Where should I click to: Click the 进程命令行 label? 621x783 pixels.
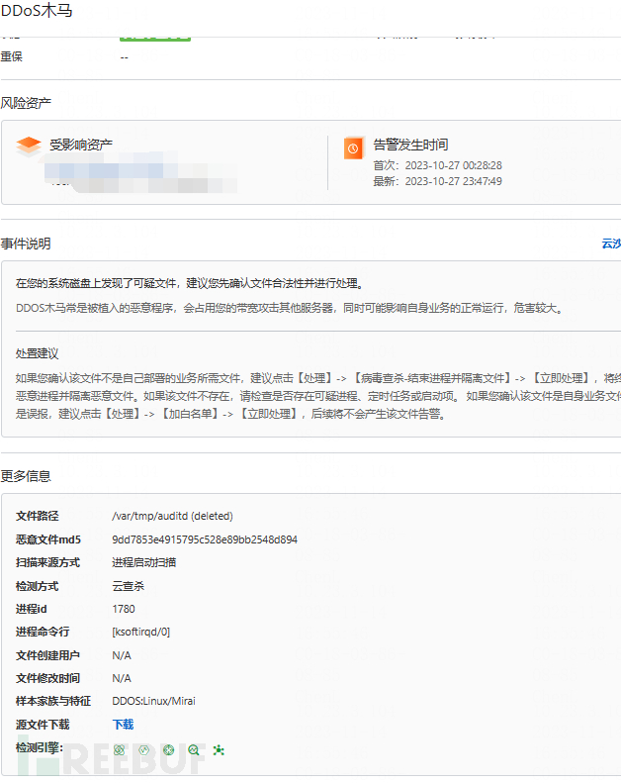(43, 632)
